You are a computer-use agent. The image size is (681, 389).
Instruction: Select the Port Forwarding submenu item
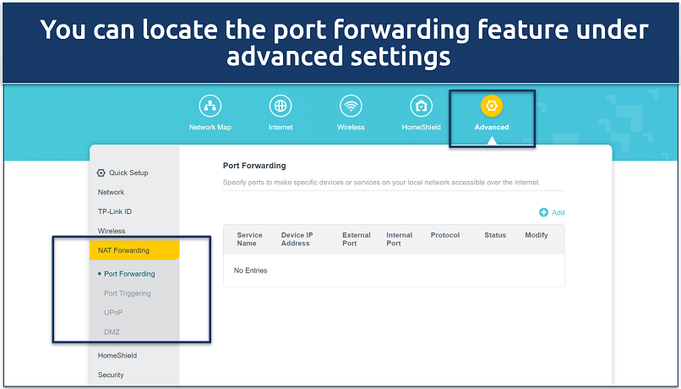tap(129, 274)
